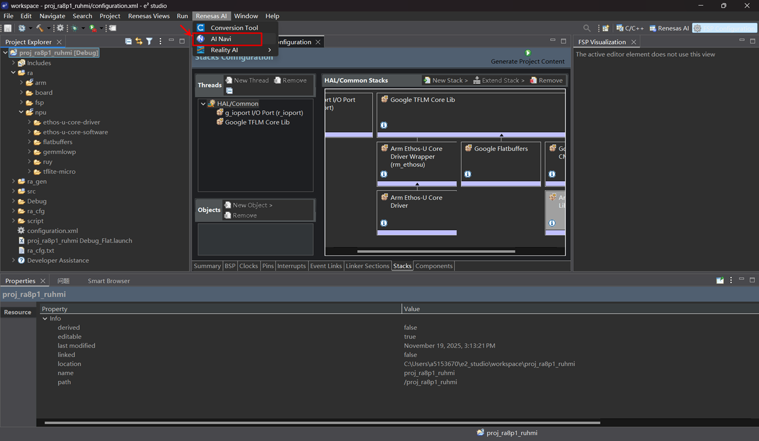Minimize the Project Explorer panel
Screen dimensions: 759x441
coord(171,41)
